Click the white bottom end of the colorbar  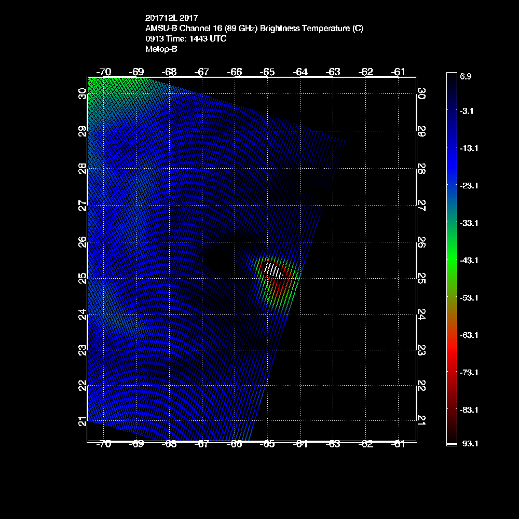pos(451,444)
